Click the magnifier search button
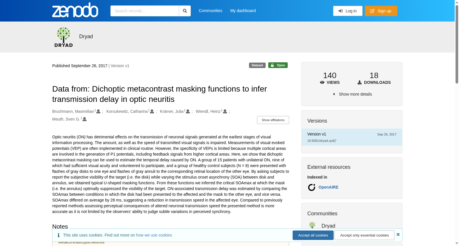The width and height of the screenshot is (459, 246). (x=185, y=11)
